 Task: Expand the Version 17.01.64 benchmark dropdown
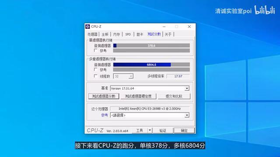coord(150,88)
